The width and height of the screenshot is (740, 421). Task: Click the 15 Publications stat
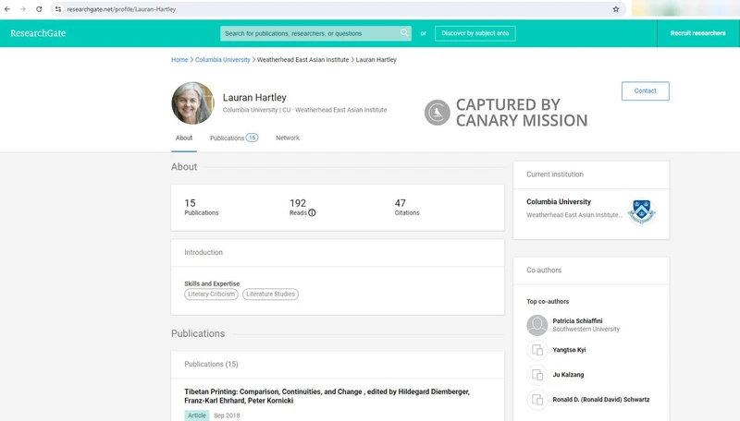[x=202, y=207]
